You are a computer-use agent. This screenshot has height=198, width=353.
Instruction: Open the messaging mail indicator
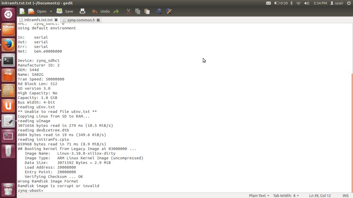pos(268,3)
